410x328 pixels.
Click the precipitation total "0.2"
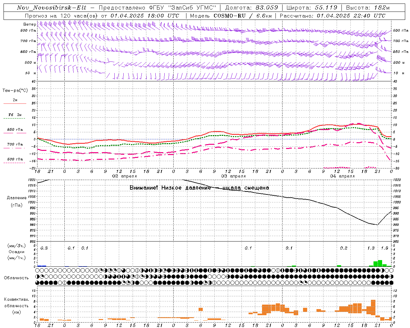pyautogui.click(x=344, y=248)
